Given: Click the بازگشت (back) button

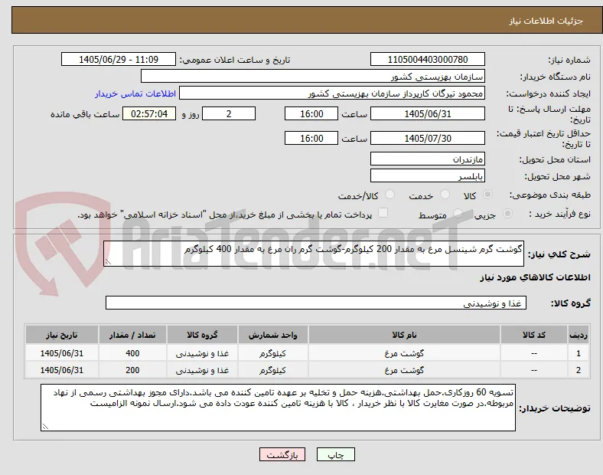Looking at the screenshot, I should click(x=282, y=454).
